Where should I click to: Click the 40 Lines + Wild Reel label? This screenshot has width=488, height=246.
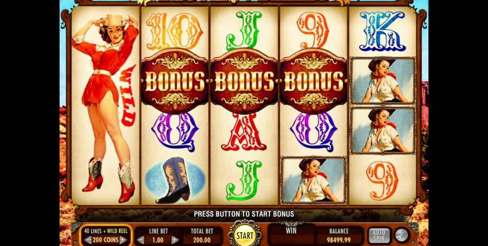pyautogui.click(x=106, y=231)
